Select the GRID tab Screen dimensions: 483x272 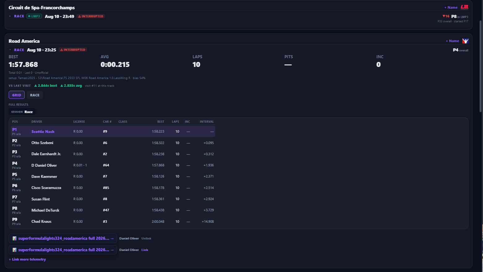(17, 95)
